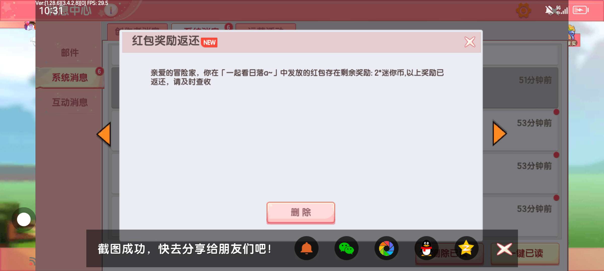604x271 pixels.
Task: Open settings gear icon at top
Action: pos(523,11)
